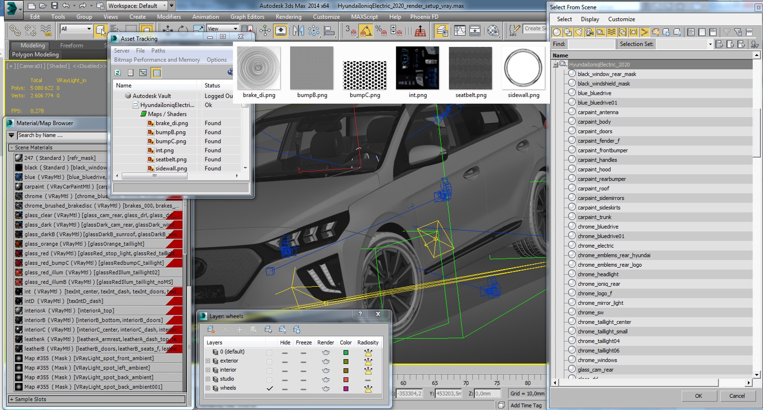Toggle Display Geometry filter in Select From Scene
Viewport: 763px width, 410px height.
point(557,32)
